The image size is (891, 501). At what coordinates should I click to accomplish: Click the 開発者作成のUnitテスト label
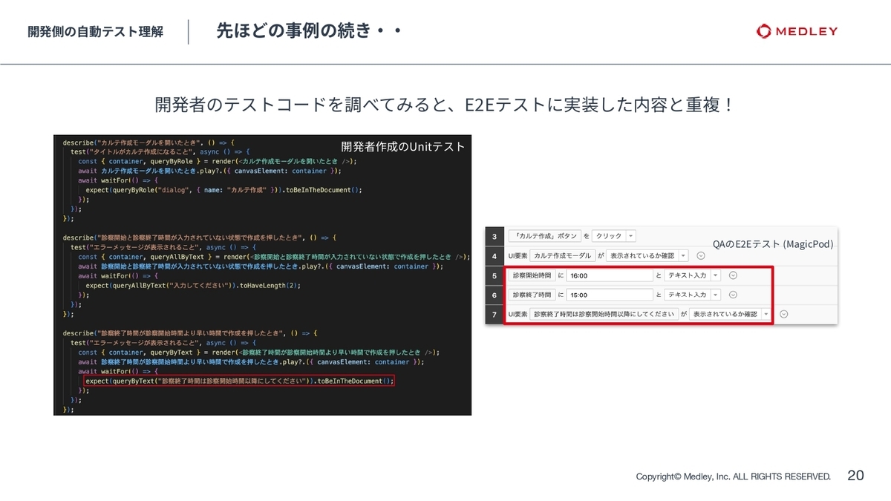click(403, 147)
